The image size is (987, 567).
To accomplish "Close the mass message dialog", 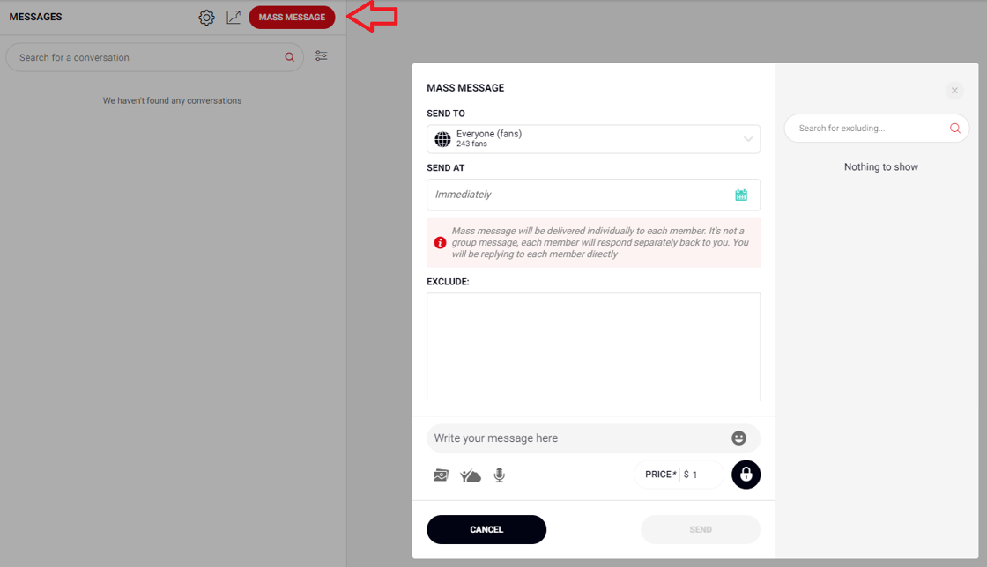I will pyautogui.click(x=955, y=91).
